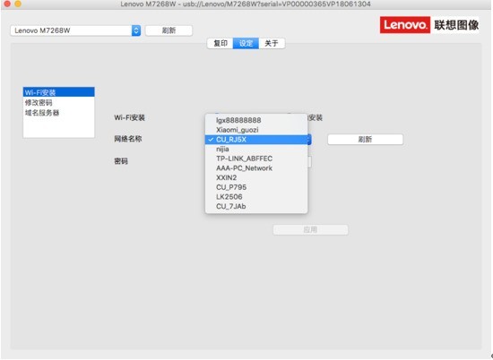Viewport: 493px width, 360px height.
Task: Select the checked CU_RJ5X network
Action: tap(256, 140)
